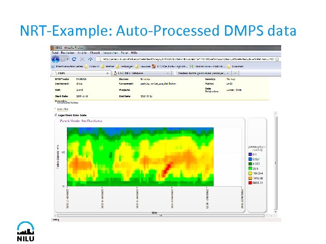Click the bright green 26.8 legend swatch
This screenshot has height=244, width=326.
pyautogui.click(x=250, y=169)
